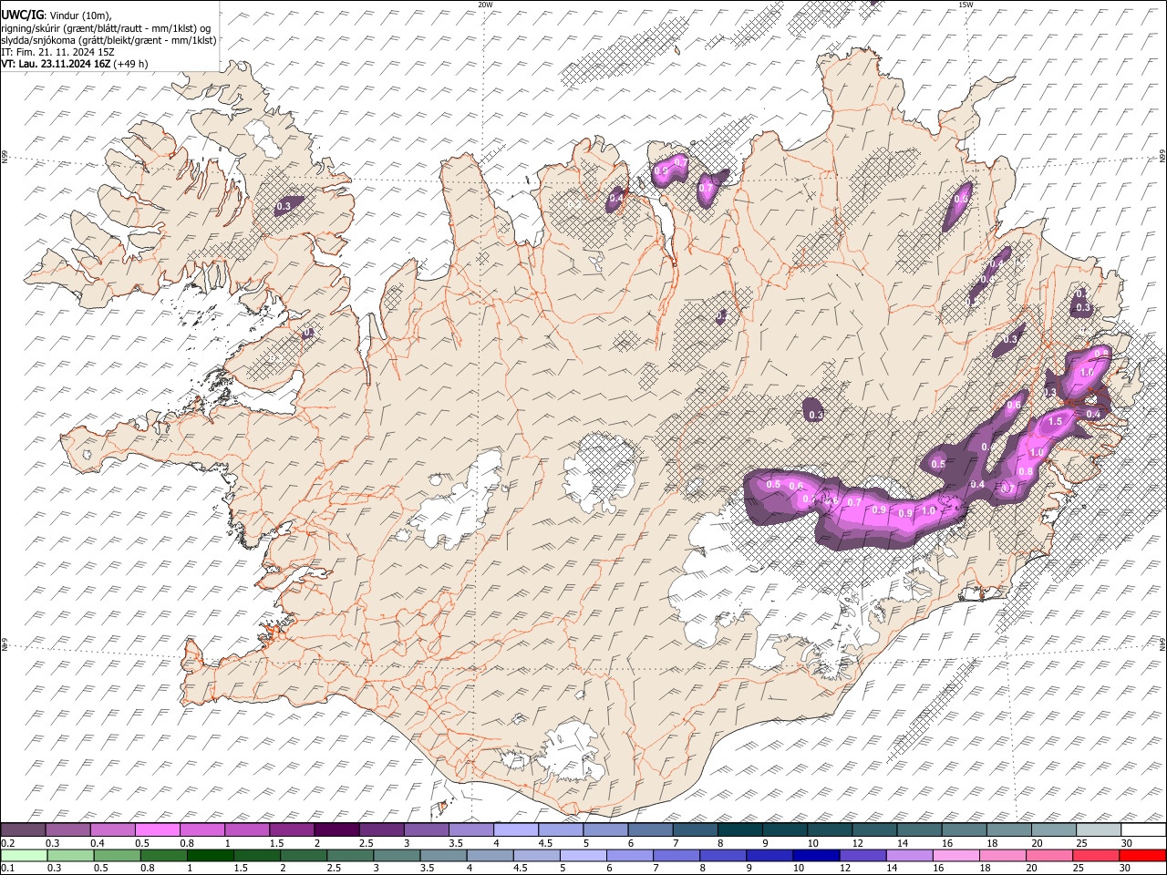Click the '0.3' value in the Westfjords
This screenshot has width=1167, height=875.
pyautogui.click(x=283, y=207)
